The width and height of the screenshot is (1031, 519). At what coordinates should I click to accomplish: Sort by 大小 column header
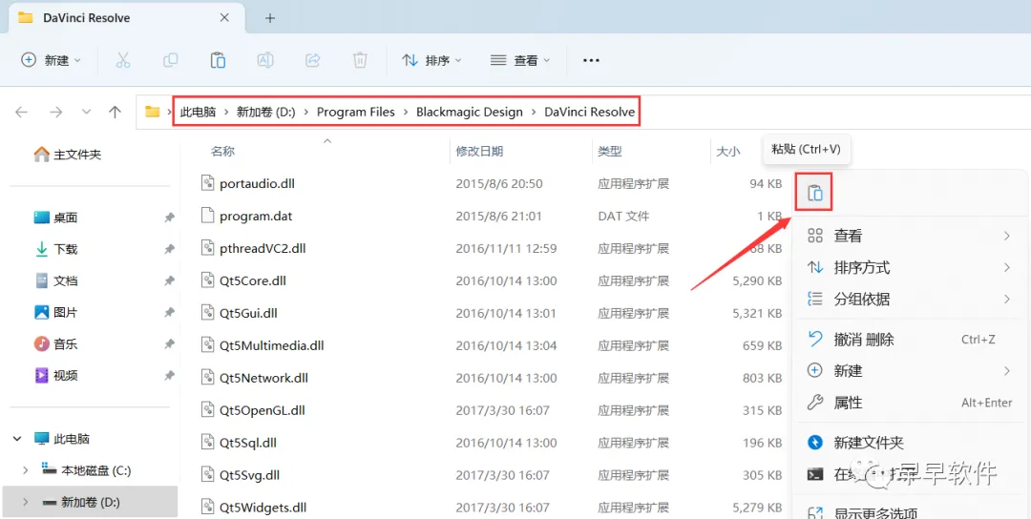(727, 151)
